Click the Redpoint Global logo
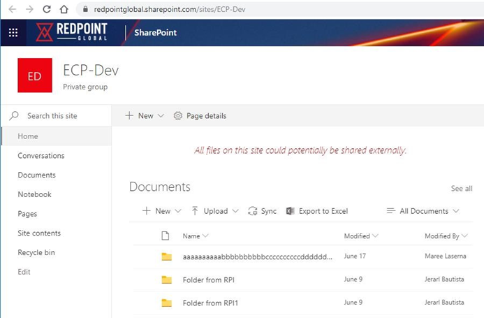Screen dimensions: 484x318 (x=75, y=32)
